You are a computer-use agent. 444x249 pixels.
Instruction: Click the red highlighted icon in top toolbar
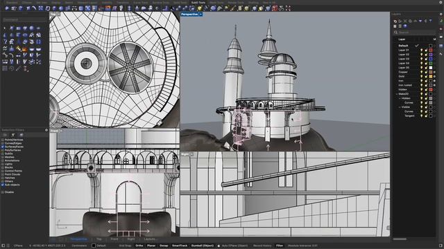tap(275, 8)
